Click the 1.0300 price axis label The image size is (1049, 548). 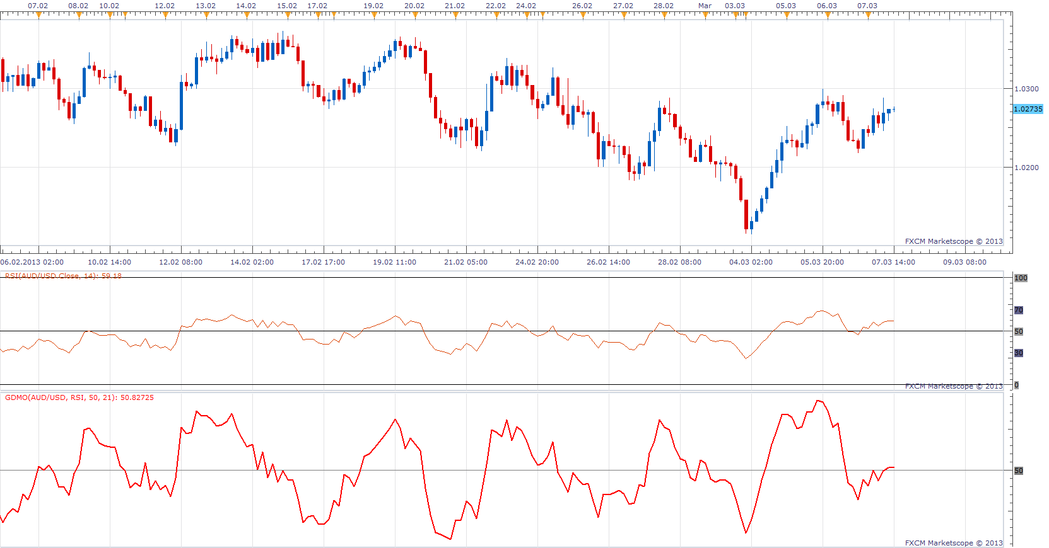(x=1026, y=89)
